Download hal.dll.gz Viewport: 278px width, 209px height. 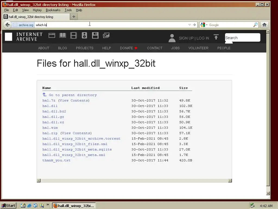pyautogui.click(x=53, y=117)
